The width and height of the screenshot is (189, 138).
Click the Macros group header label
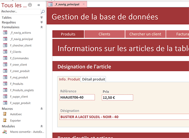tap(7, 109)
